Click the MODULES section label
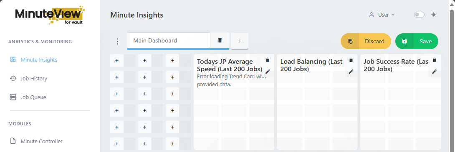455x152 pixels. click(20, 124)
